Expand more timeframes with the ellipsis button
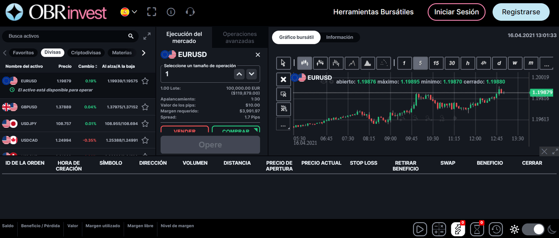Viewport: 559px width, 238px height. click(x=545, y=63)
